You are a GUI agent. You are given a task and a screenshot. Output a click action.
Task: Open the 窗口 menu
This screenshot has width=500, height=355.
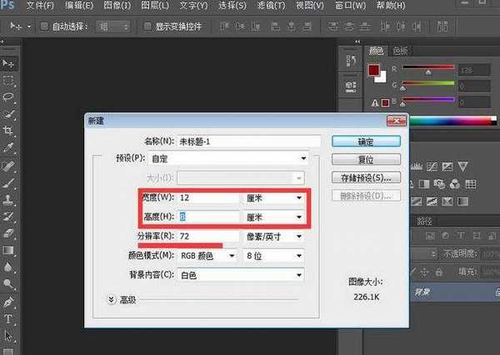coord(350,6)
